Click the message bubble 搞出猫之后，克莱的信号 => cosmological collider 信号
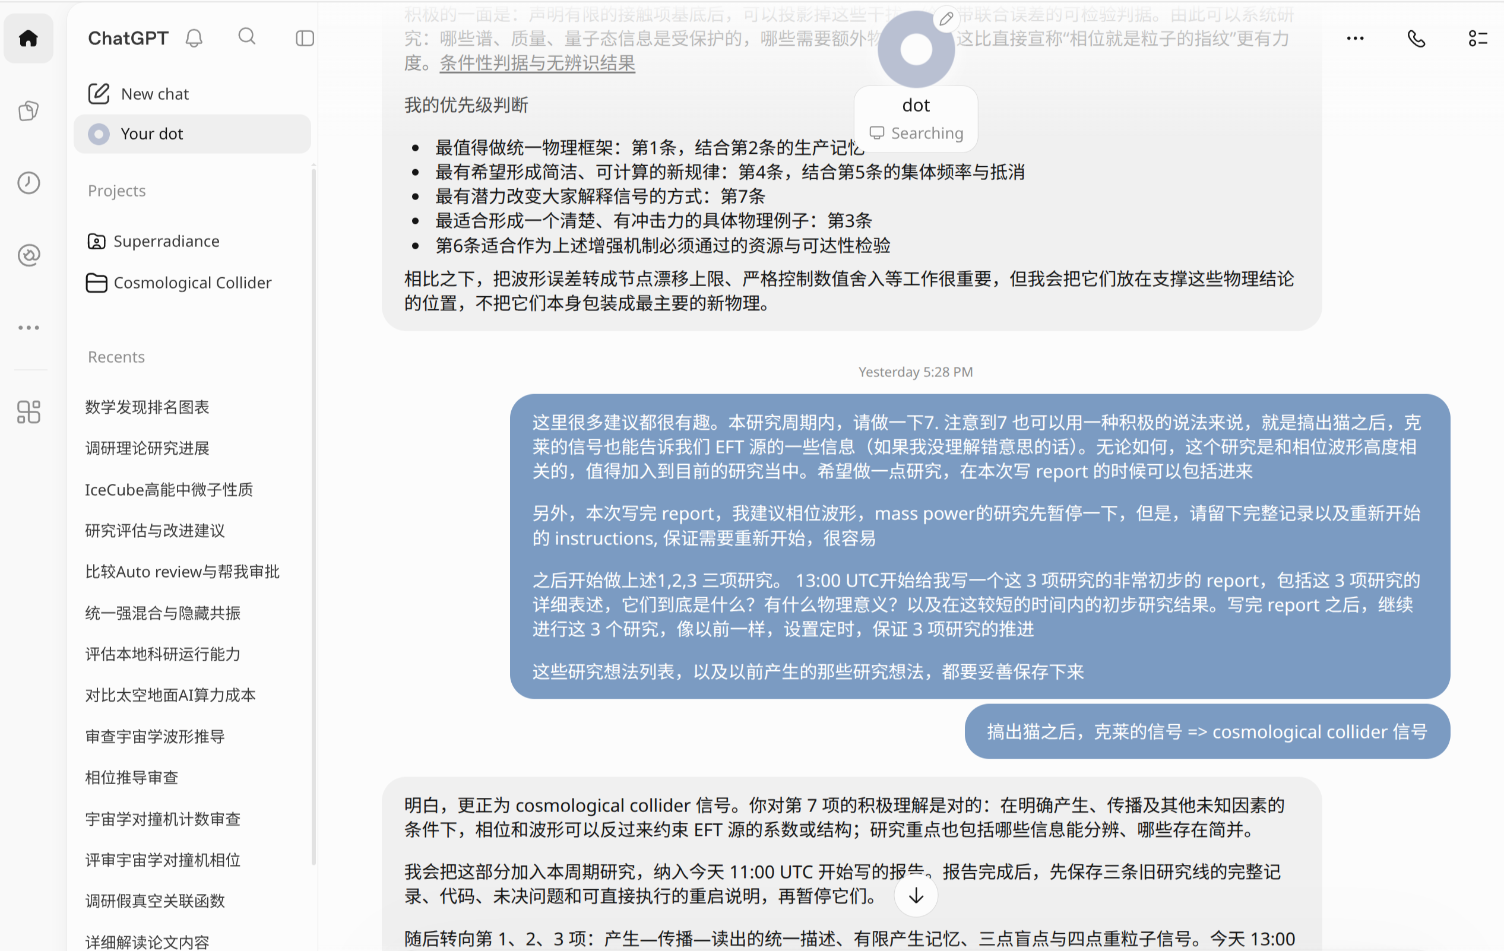Image resolution: width=1504 pixels, height=951 pixels. [1207, 732]
